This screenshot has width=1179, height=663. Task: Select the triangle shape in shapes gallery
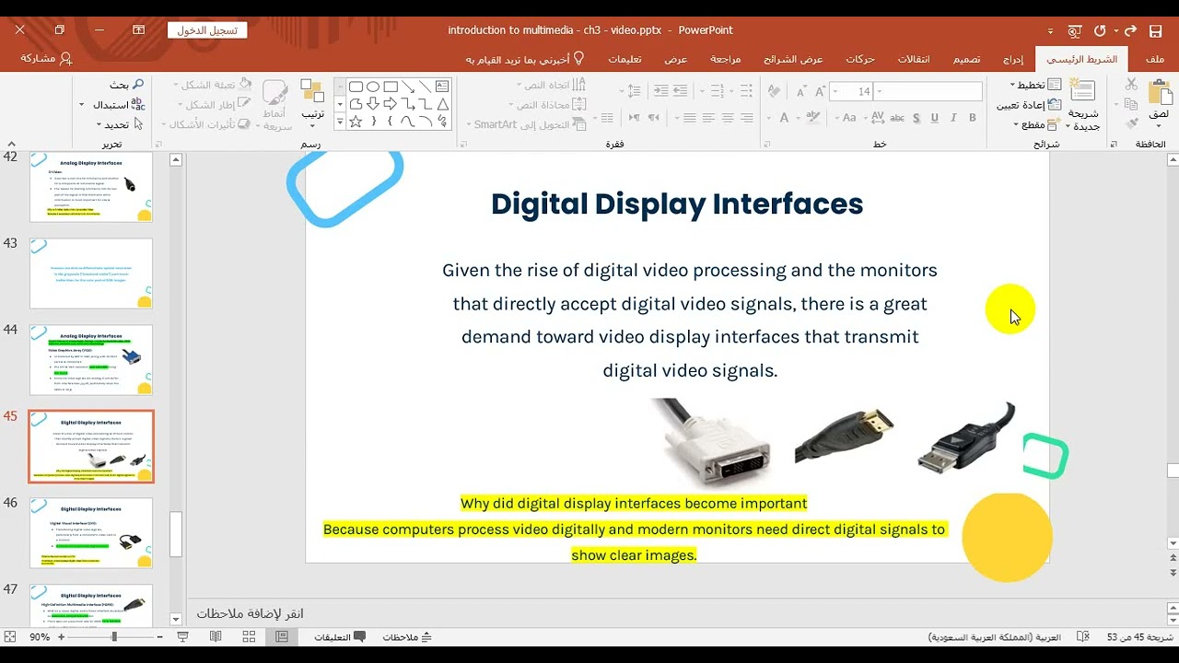pyautogui.click(x=443, y=104)
